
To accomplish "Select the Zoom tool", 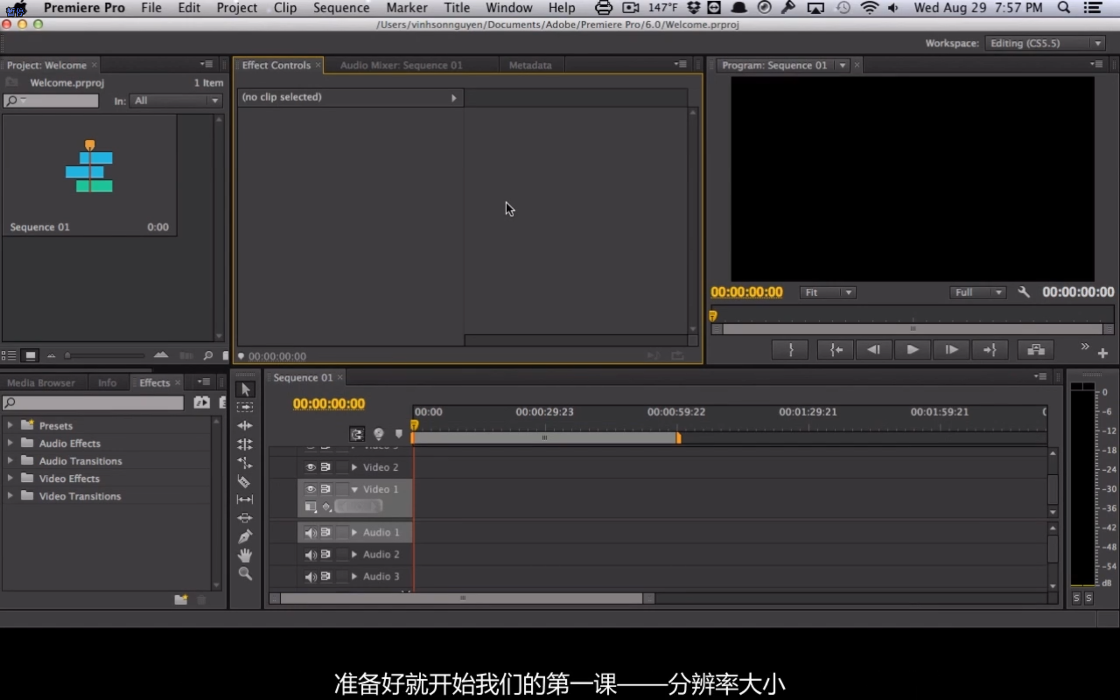I will [x=244, y=574].
